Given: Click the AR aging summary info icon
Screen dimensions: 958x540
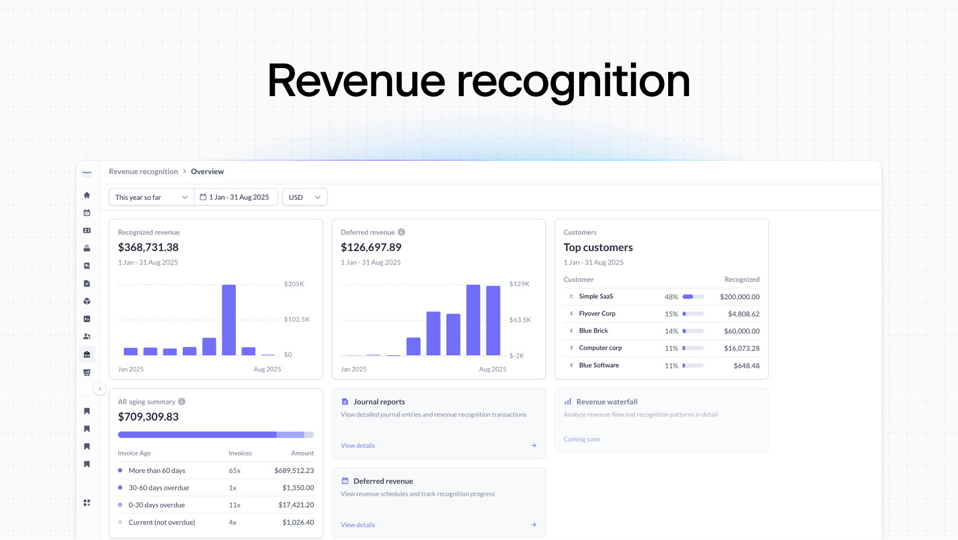Looking at the screenshot, I should [x=182, y=401].
